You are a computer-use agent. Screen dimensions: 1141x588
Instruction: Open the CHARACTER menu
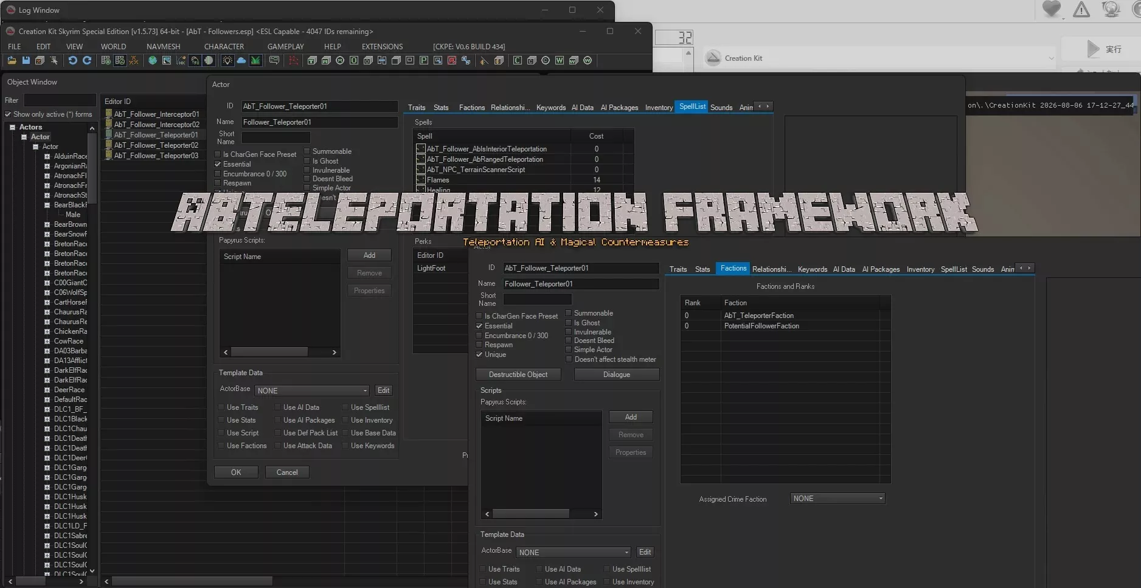[224, 46]
